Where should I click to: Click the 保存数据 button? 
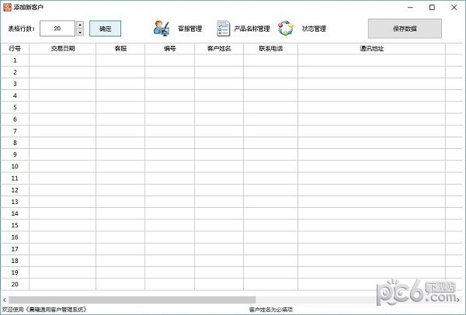(x=405, y=29)
